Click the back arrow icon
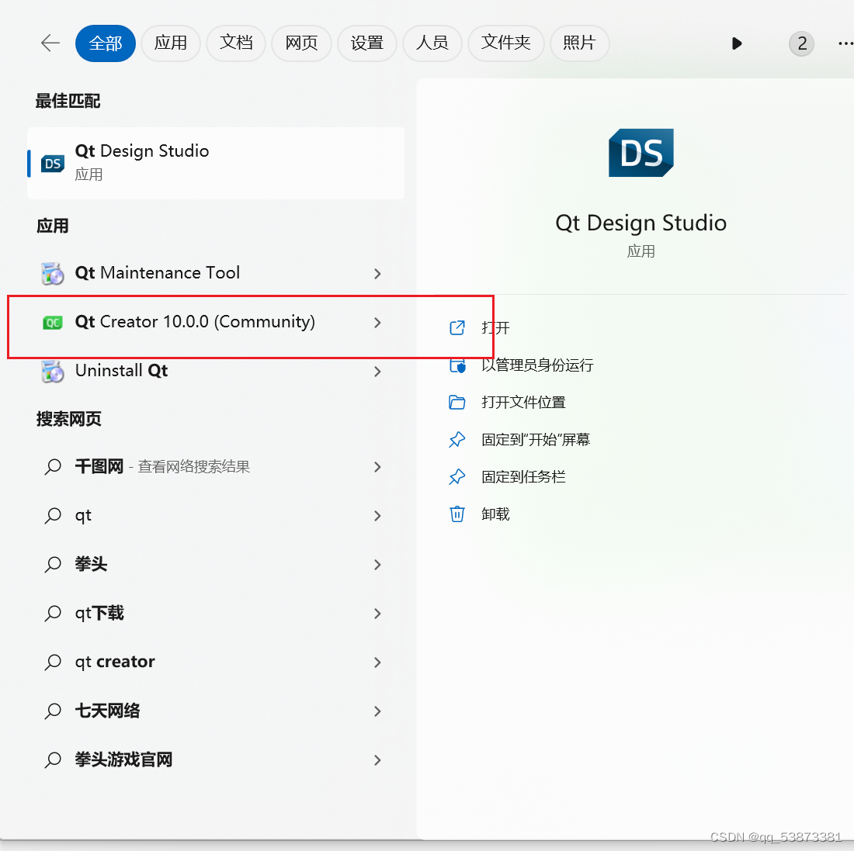Viewport: 854px width, 851px height. pos(50,43)
